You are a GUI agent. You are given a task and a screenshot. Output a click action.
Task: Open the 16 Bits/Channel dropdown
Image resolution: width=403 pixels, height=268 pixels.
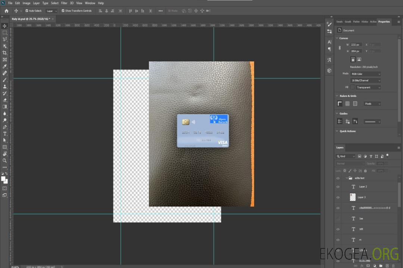tap(365, 80)
